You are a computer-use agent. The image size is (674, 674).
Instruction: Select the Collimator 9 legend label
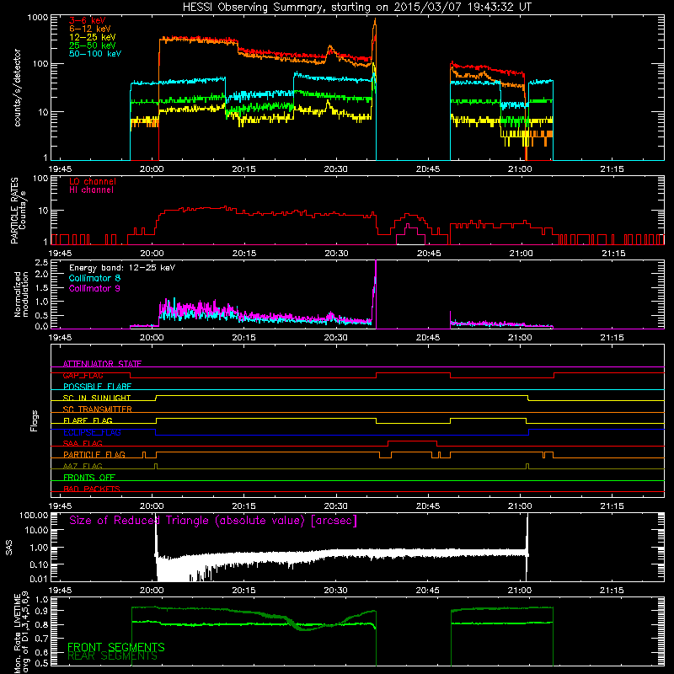click(x=94, y=288)
